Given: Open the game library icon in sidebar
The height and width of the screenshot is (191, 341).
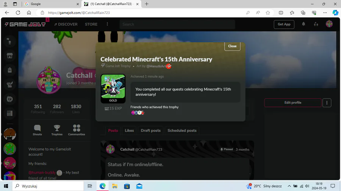Looking at the screenshot, I should click(9, 113).
